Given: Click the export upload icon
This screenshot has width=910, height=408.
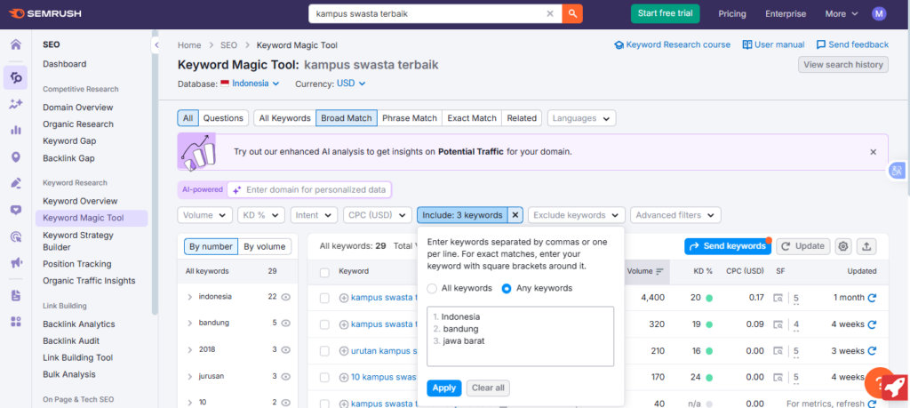Looking at the screenshot, I should pyautogui.click(x=866, y=246).
